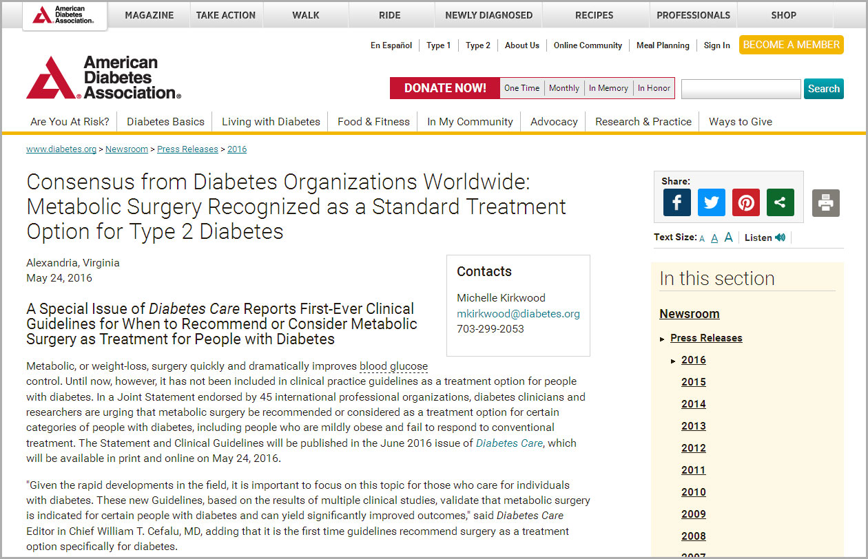Open Meal Planning link
Screen dimensions: 868x559
[663, 45]
